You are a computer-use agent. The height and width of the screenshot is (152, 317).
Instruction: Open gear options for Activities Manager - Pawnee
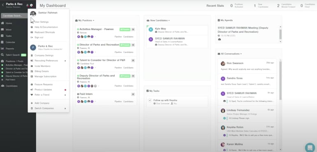coord(133,30)
